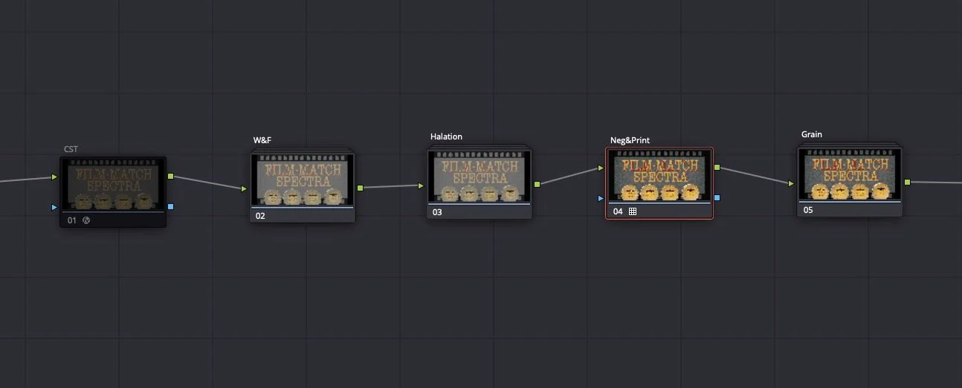Click the blue key input of Neg&Print node
This screenshot has height=388, width=962.
pyautogui.click(x=601, y=198)
